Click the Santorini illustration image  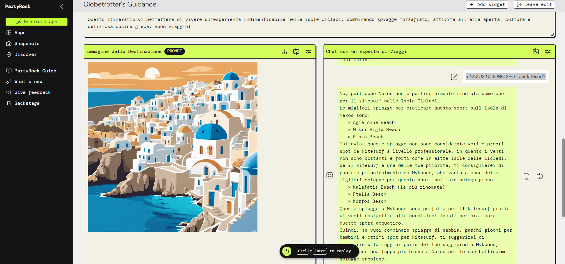pos(172,147)
